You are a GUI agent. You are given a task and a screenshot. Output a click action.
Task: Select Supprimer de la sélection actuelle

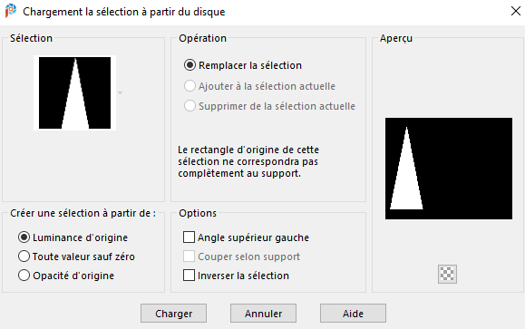click(x=269, y=106)
